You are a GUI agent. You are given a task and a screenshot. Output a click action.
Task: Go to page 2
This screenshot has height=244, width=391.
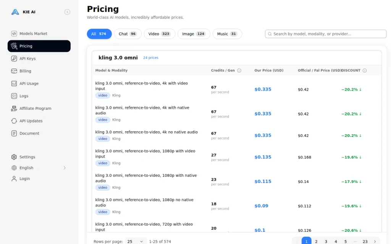pyautogui.click(x=316, y=241)
